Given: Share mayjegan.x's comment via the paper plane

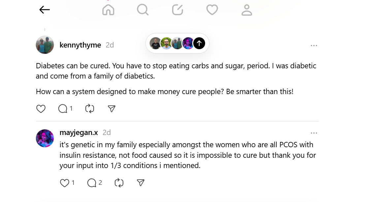Looking at the screenshot, I should coord(140,183).
